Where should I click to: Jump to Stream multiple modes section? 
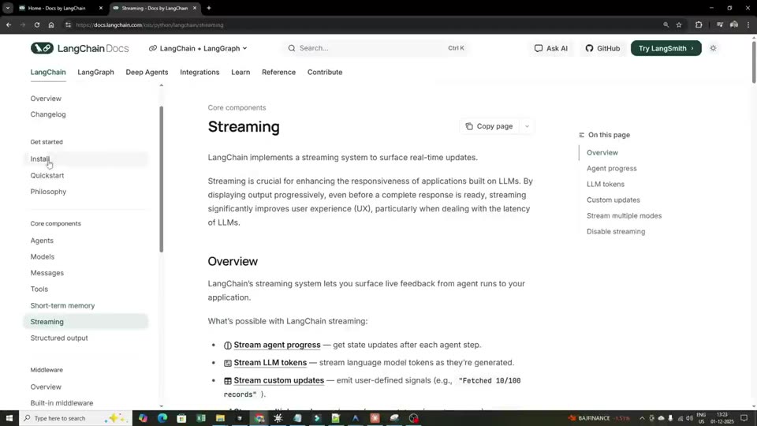tap(625, 216)
